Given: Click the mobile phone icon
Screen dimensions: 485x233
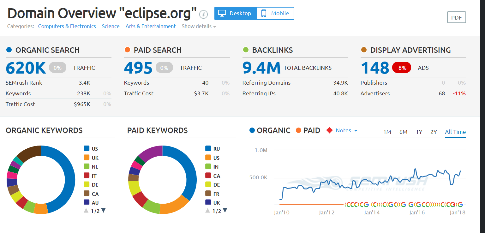Looking at the screenshot, I should pos(263,13).
